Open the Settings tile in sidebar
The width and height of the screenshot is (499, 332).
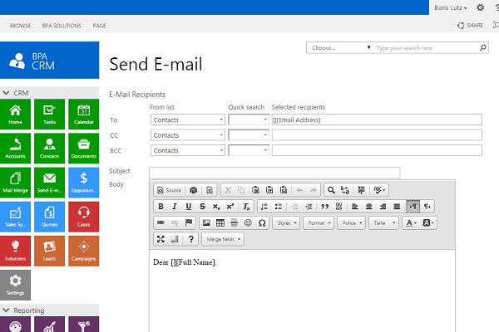[15, 285]
